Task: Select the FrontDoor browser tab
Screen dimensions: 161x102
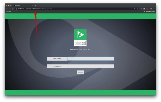Action: point(23,6)
